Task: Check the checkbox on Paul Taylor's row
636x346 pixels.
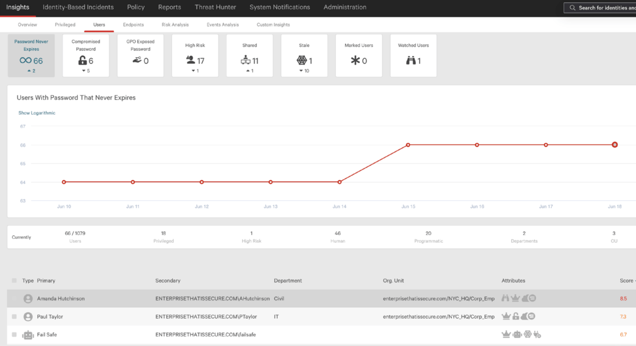Action: pyautogui.click(x=14, y=316)
